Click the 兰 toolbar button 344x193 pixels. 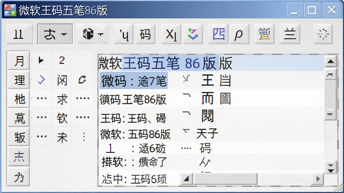[x=290, y=34]
